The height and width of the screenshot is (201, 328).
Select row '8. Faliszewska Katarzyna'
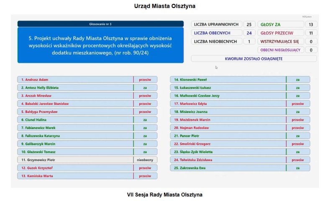point(87,136)
